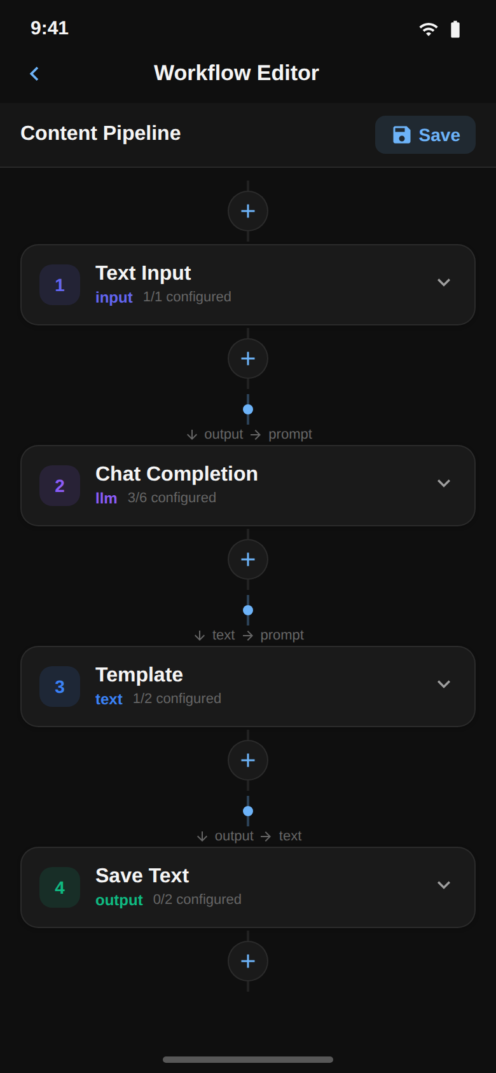Screen dimensions: 496x1073
Task: Tap the home indicator bar at bottom
Action: [248, 1060]
